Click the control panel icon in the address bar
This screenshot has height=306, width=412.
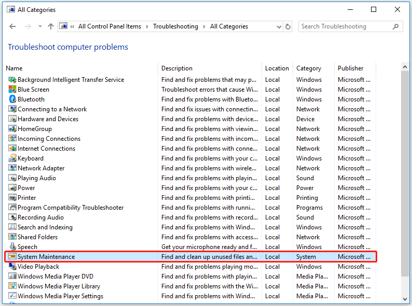pos(63,26)
